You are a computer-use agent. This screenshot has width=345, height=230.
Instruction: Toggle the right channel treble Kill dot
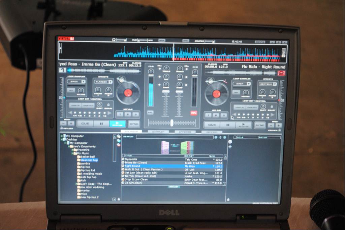click(186, 69)
